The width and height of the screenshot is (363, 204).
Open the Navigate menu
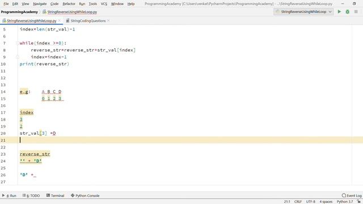click(x=40, y=4)
